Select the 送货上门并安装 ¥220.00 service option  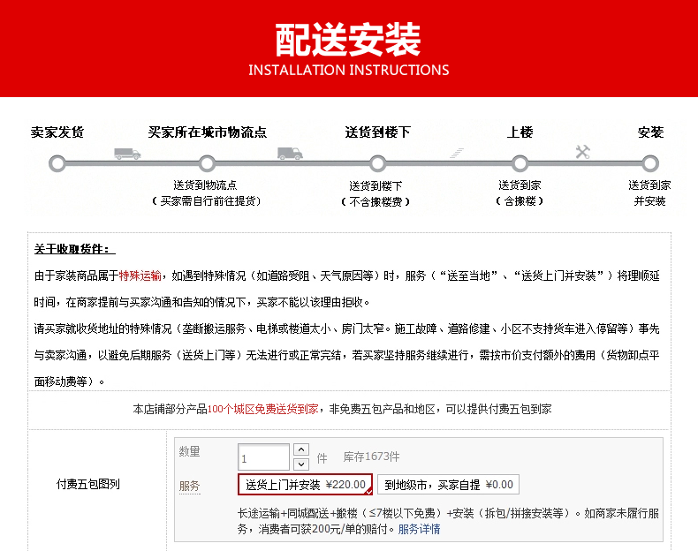pyautogui.click(x=306, y=485)
